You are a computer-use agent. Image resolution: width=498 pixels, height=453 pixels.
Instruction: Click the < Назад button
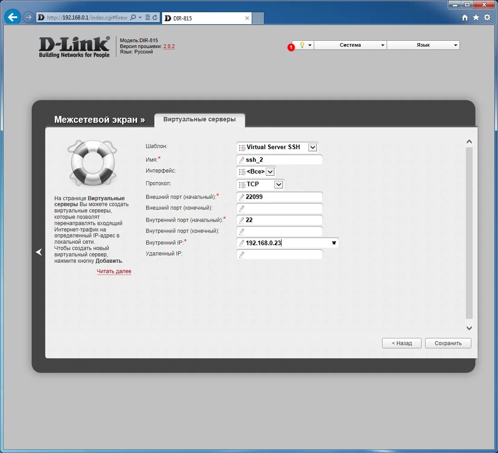click(402, 343)
